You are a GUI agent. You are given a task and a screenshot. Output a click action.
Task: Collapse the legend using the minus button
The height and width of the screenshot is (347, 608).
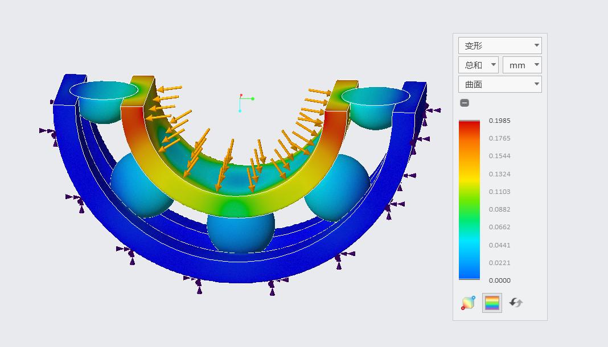pyautogui.click(x=465, y=102)
